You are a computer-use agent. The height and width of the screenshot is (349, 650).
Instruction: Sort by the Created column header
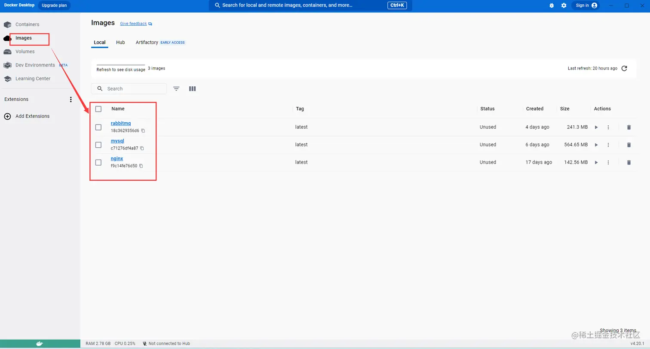[535, 109]
